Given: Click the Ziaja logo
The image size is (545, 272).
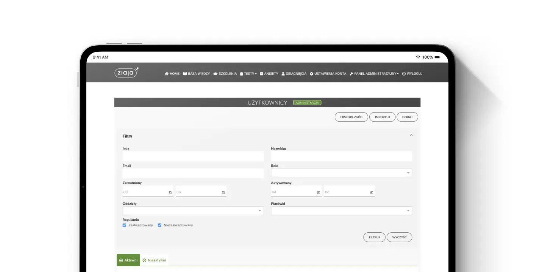Looking at the screenshot, I should coord(126,72).
